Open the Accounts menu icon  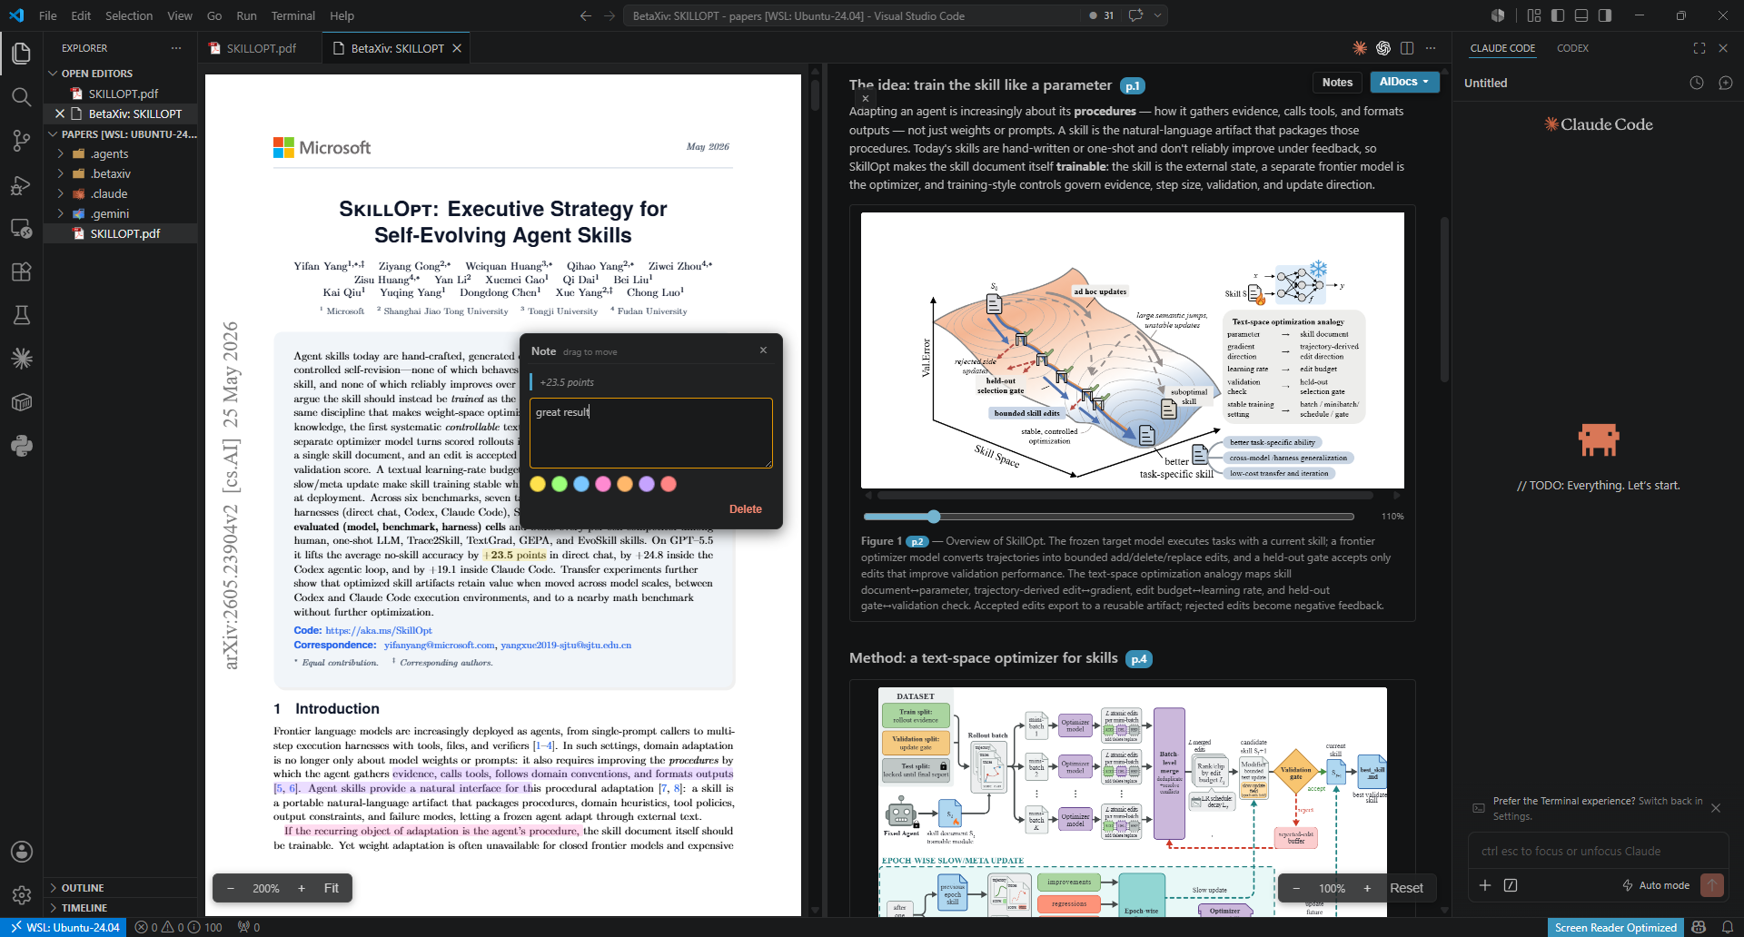tap(22, 852)
